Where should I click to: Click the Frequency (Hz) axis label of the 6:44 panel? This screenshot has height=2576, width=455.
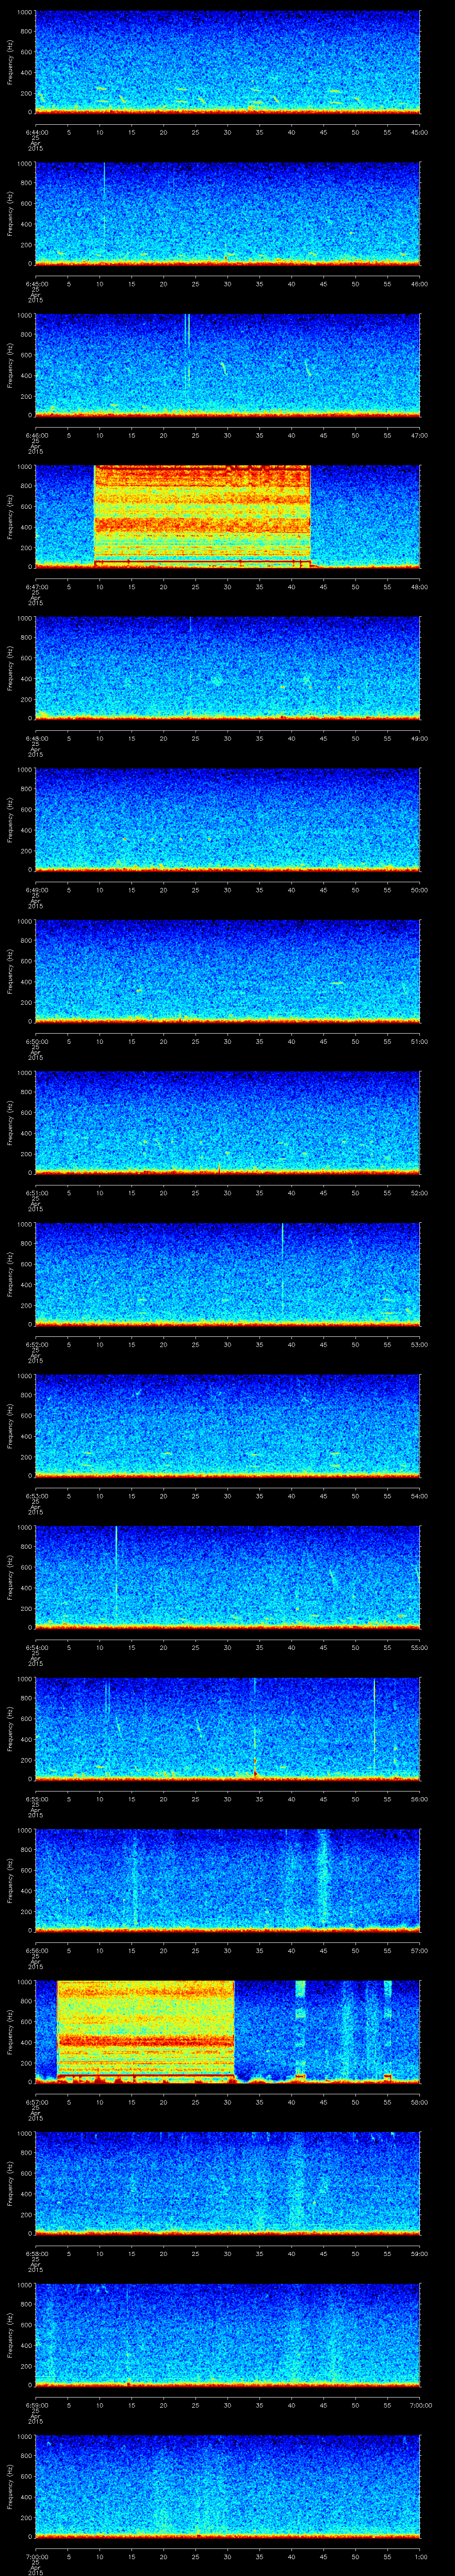coord(11,62)
